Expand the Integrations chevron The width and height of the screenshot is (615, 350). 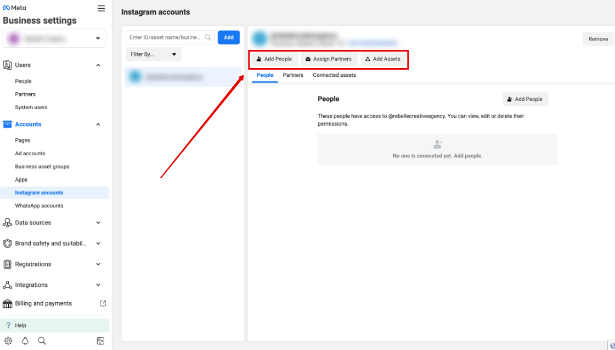pyautogui.click(x=98, y=285)
